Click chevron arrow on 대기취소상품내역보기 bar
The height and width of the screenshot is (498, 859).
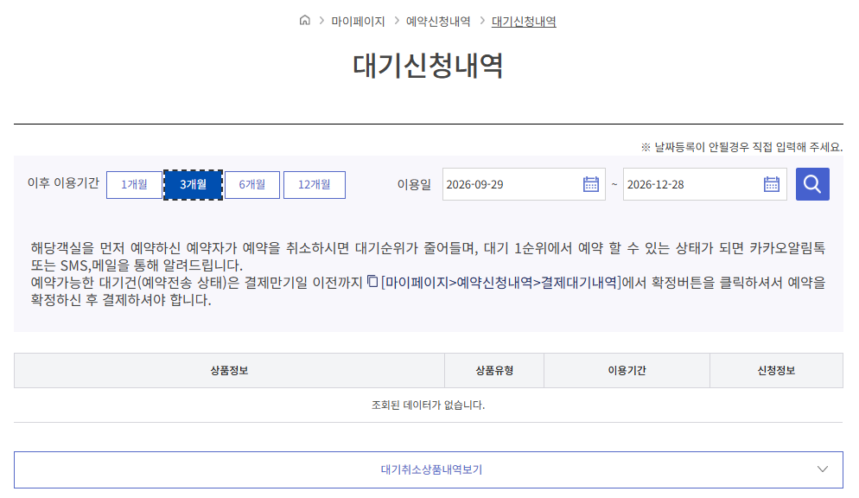coord(823,469)
